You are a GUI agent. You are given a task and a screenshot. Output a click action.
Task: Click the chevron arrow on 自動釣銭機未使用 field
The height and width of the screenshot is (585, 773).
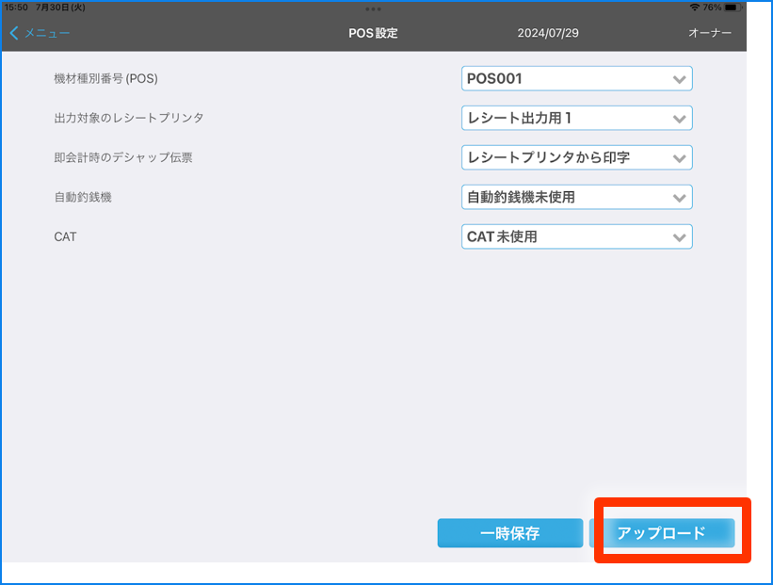(680, 198)
